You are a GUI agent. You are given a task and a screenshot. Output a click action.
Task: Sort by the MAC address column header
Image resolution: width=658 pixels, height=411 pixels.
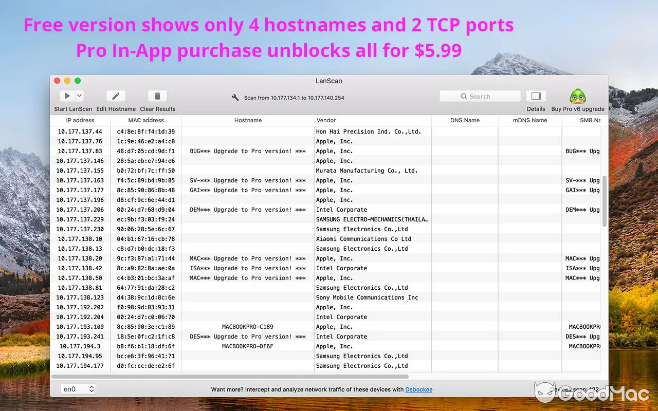pos(146,120)
